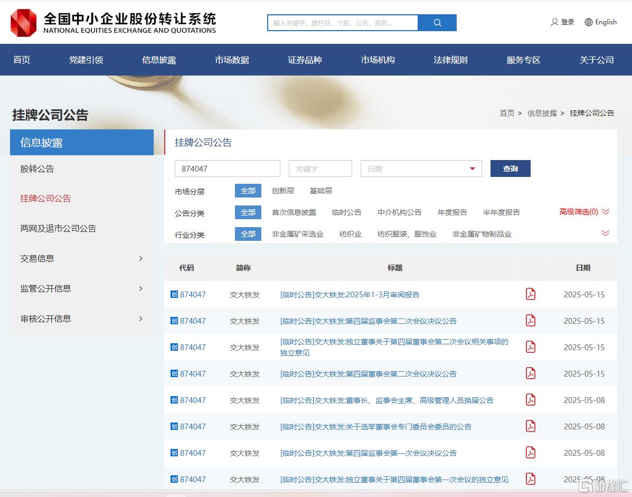Open PDF for 董事长、监事会主席、高级管理人员换届公告

[x=531, y=399]
